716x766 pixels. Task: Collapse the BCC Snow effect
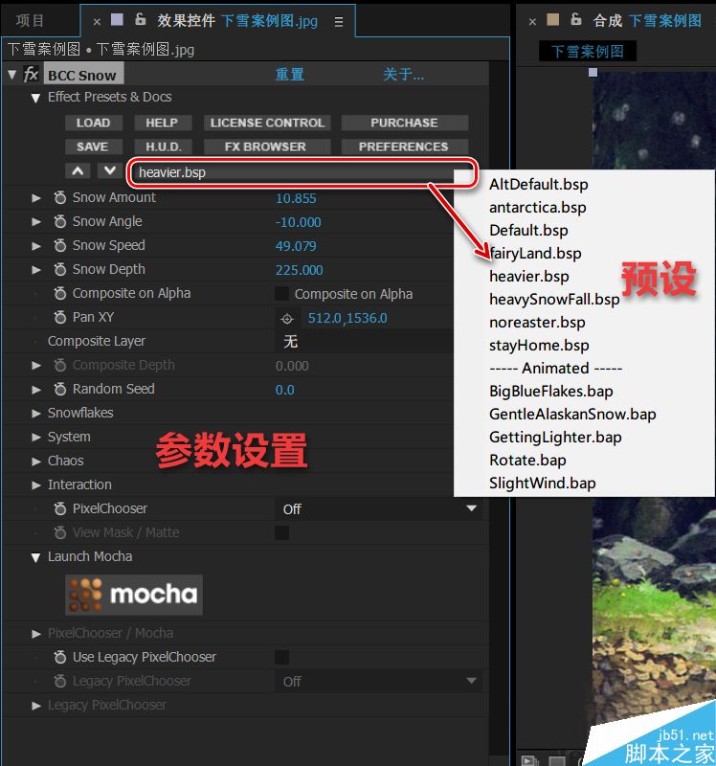coord(12,75)
